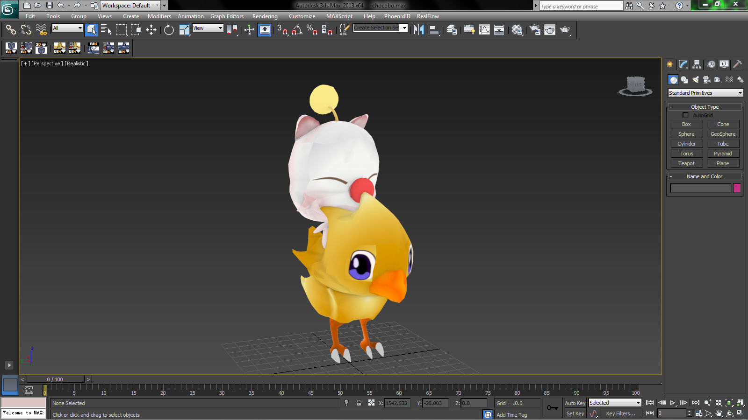Open the Curve Editor
This screenshot has height=420, width=748.
484,30
